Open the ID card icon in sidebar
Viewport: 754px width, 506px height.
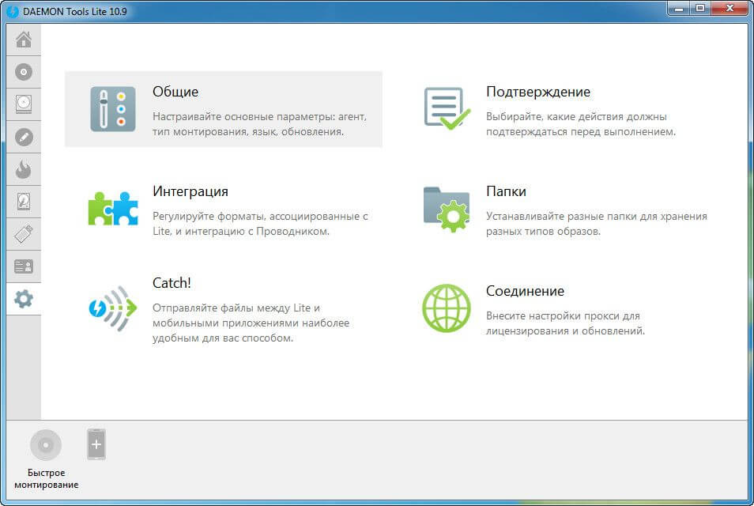click(x=24, y=266)
